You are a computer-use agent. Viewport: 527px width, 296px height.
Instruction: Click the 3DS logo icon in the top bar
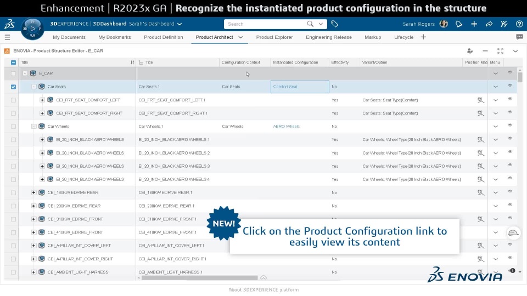[9, 24]
